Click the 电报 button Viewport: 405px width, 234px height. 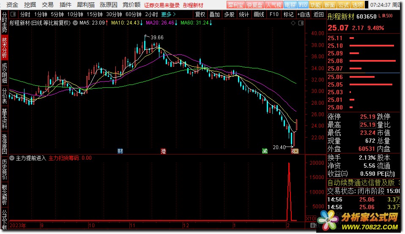click(290, 5)
